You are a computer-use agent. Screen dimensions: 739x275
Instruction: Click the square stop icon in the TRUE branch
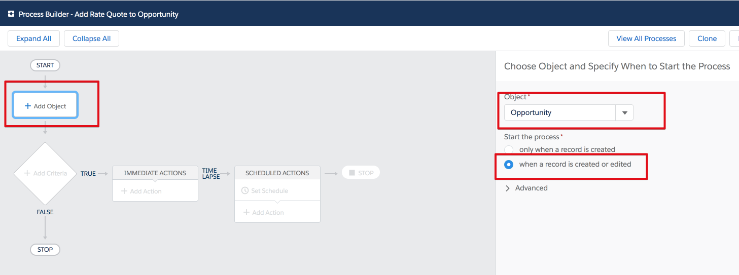(x=352, y=173)
